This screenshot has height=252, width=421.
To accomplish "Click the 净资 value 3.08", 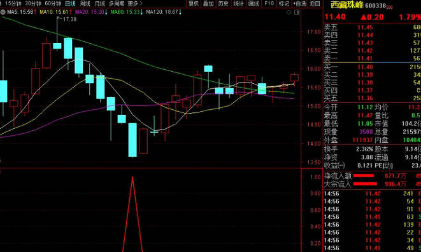I will coord(367,157).
